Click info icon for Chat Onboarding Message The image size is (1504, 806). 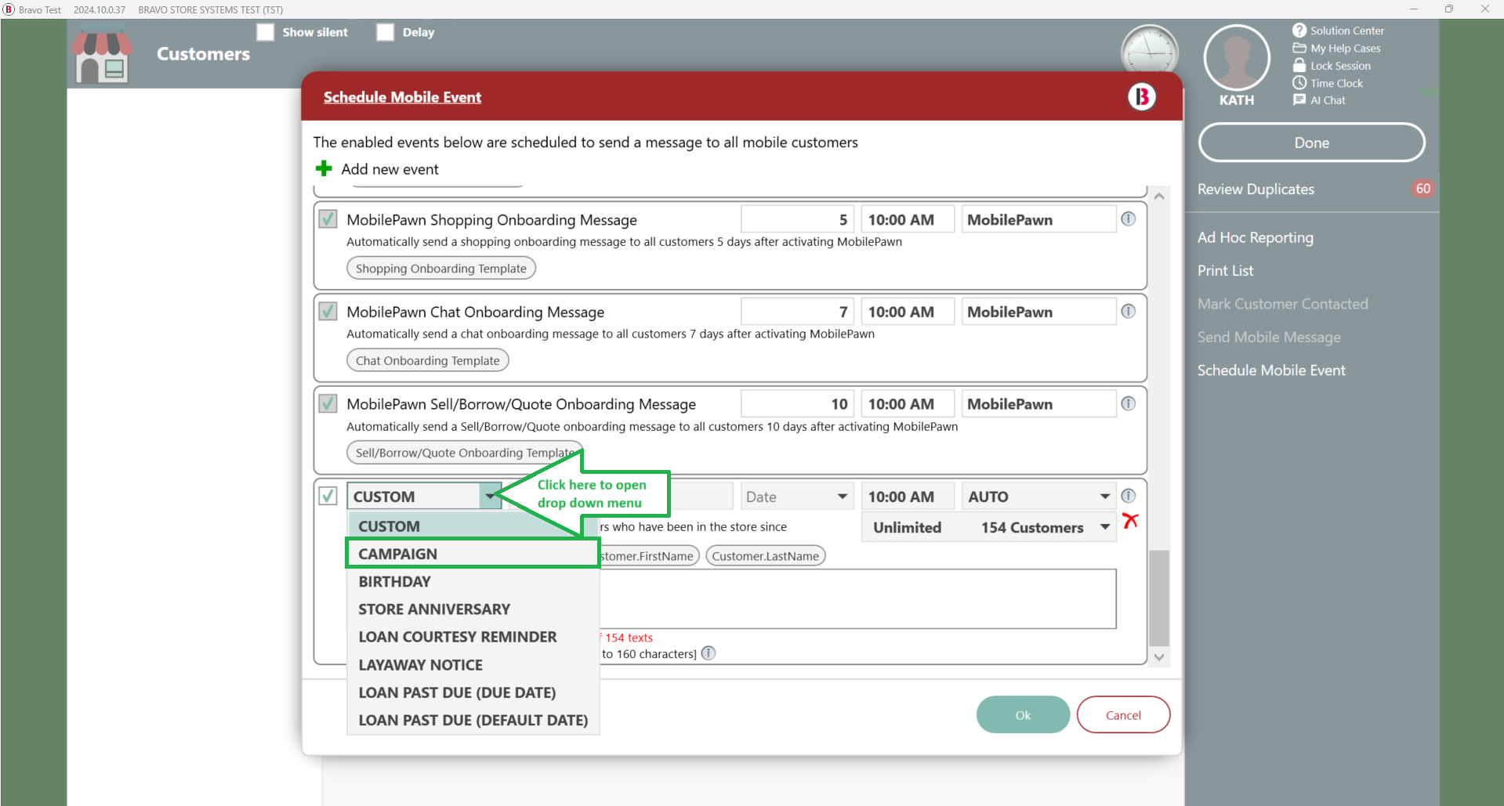[x=1128, y=311]
